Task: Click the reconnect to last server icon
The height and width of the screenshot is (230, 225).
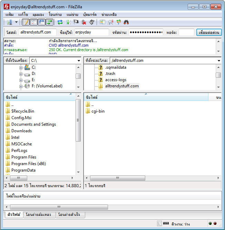Action: 92,22
